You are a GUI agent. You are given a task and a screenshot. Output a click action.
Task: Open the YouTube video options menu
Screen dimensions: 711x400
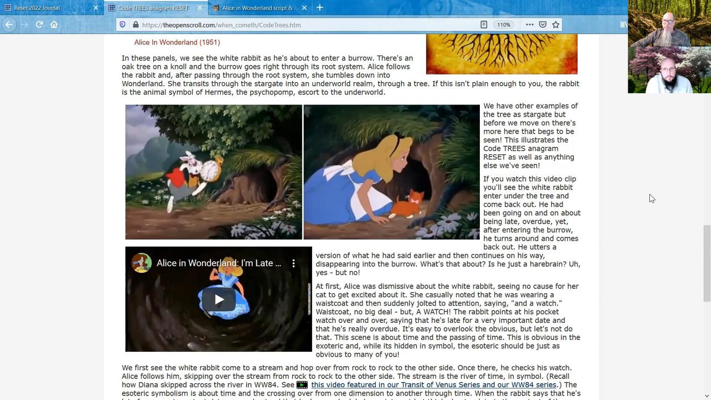point(294,263)
